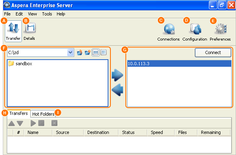Switch local browser to list view
Viewport: 236px width, 155px height.
(x=104, y=52)
